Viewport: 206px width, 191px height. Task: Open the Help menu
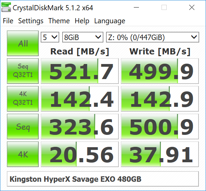click(x=82, y=21)
